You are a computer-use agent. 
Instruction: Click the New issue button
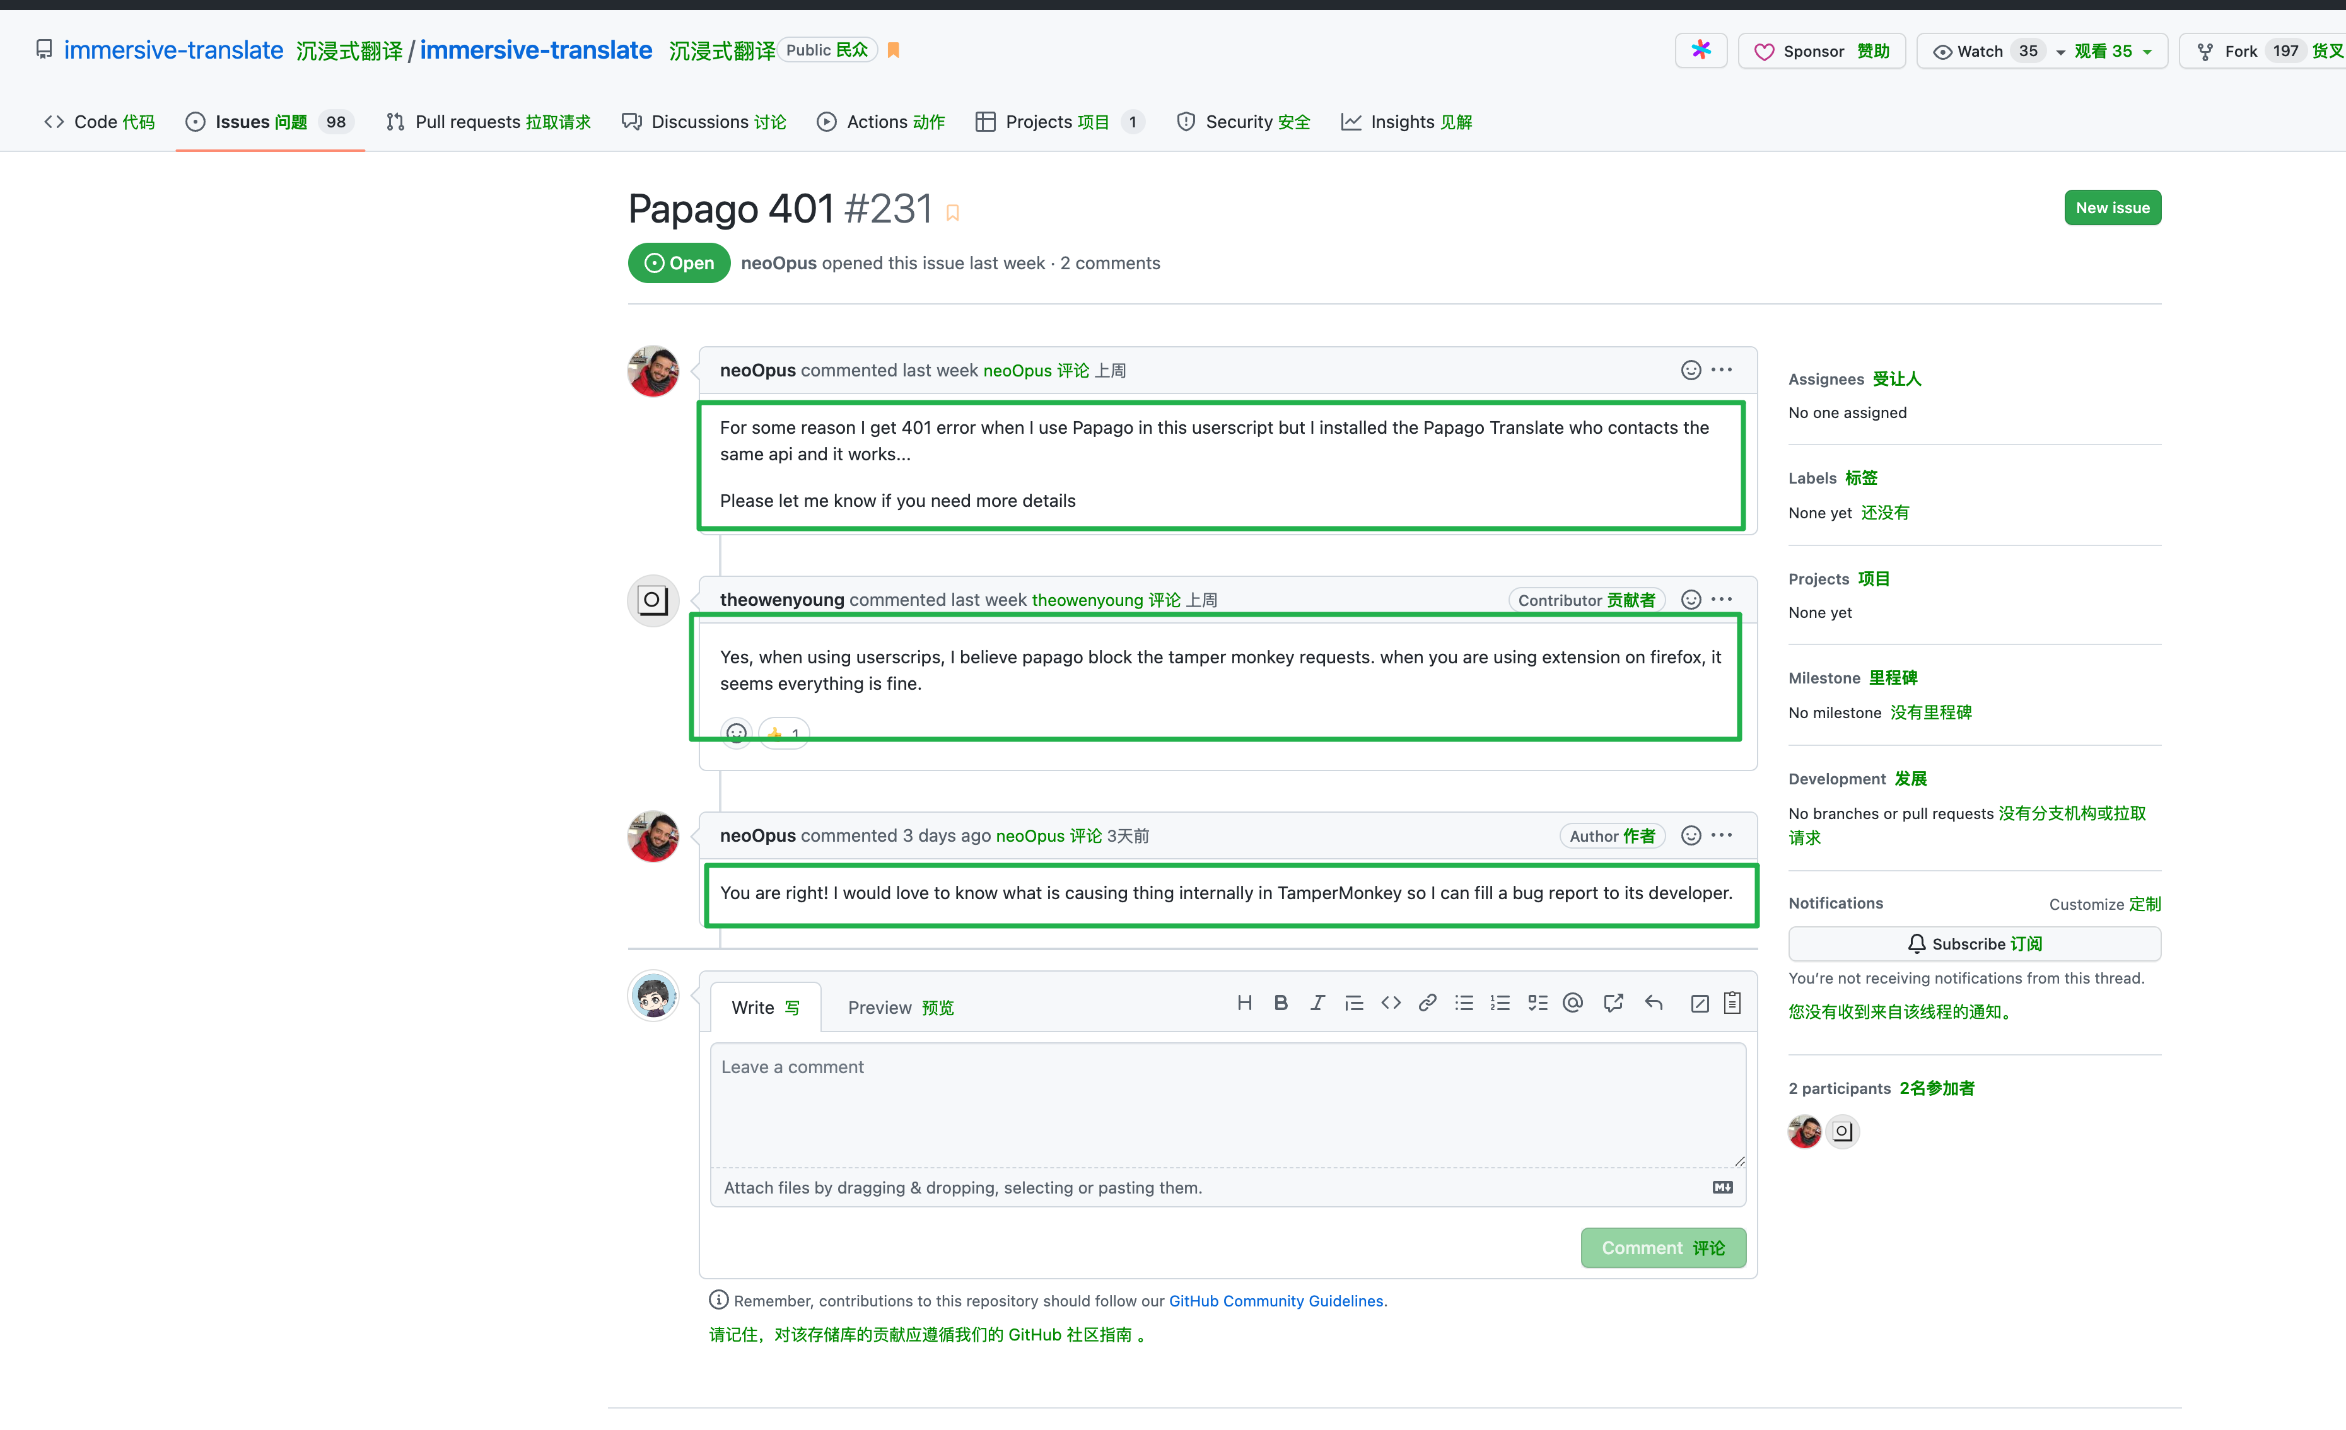(2112, 207)
